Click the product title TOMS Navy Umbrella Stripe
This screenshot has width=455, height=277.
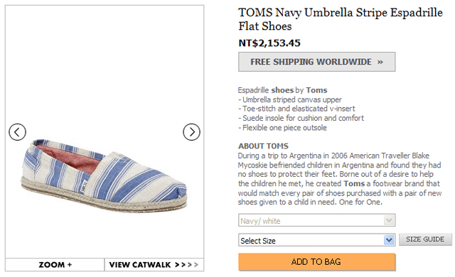[341, 19]
